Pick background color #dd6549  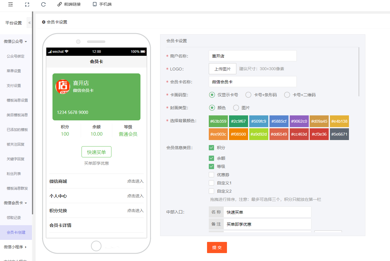(279, 134)
